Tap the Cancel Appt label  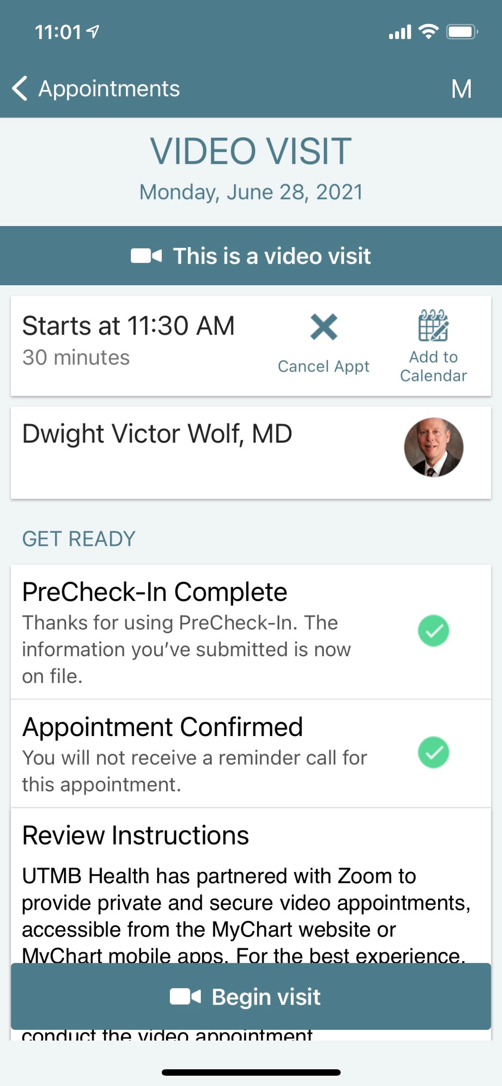[324, 366]
